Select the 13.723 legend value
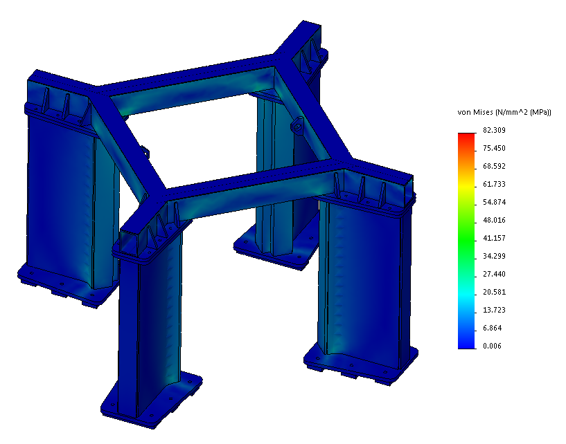This screenshot has height=444, width=566. click(494, 310)
